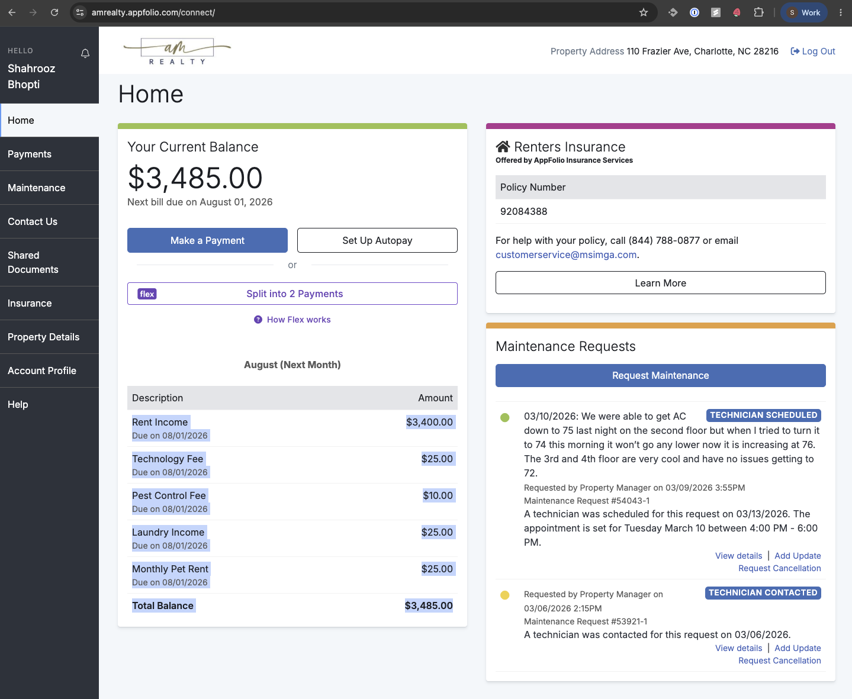Screen dimensions: 852x699
Task: Click the Amount column header
Action: click(x=436, y=398)
